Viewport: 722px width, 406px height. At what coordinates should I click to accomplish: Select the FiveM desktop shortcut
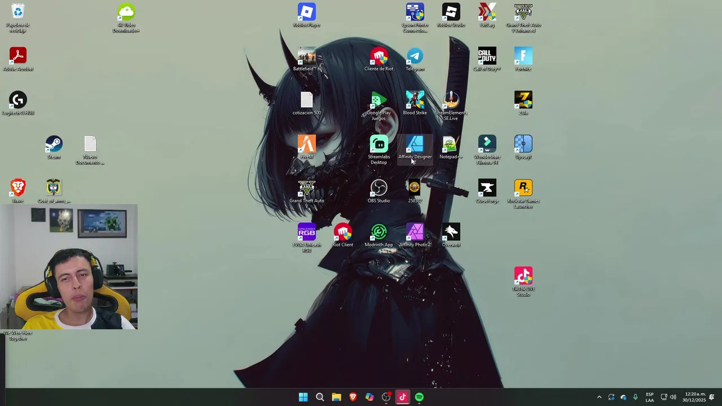coord(307,147)
